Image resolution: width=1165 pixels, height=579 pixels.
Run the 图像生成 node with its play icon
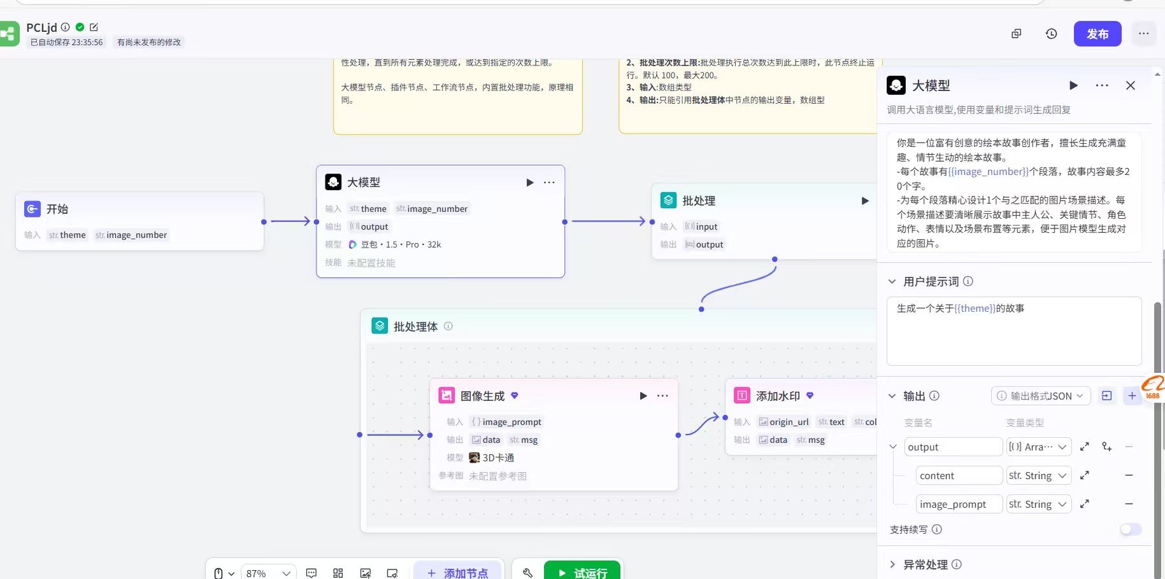643,396
